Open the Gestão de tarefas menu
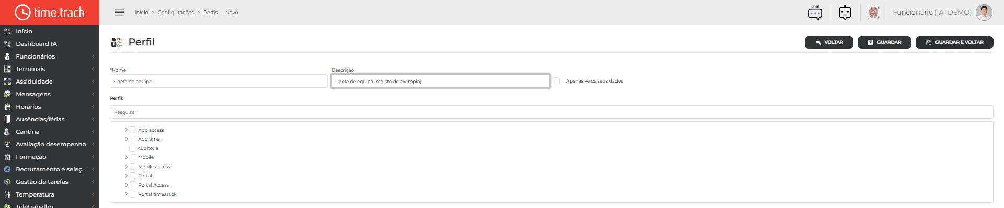1004x208 pixels. coord(50,182)
